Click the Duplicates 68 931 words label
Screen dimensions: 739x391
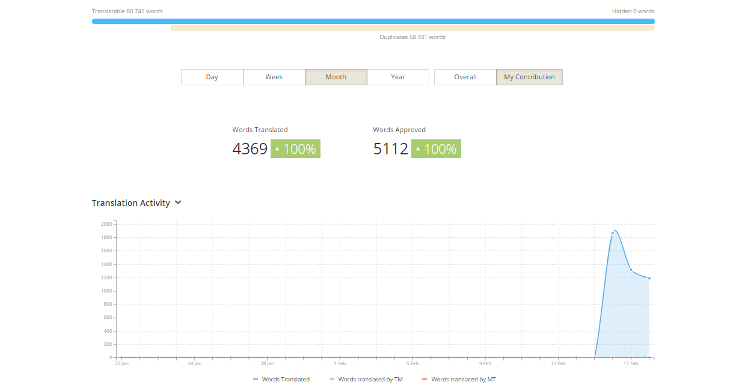[412, 37]
